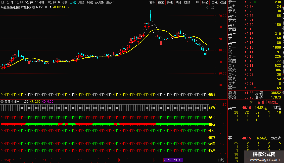The image size is (284, 163).
Task: Click the 70.00 price axis label
Action: 222,16
